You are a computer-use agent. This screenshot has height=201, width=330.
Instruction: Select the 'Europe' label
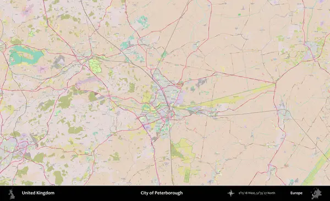tap(296, 193)
